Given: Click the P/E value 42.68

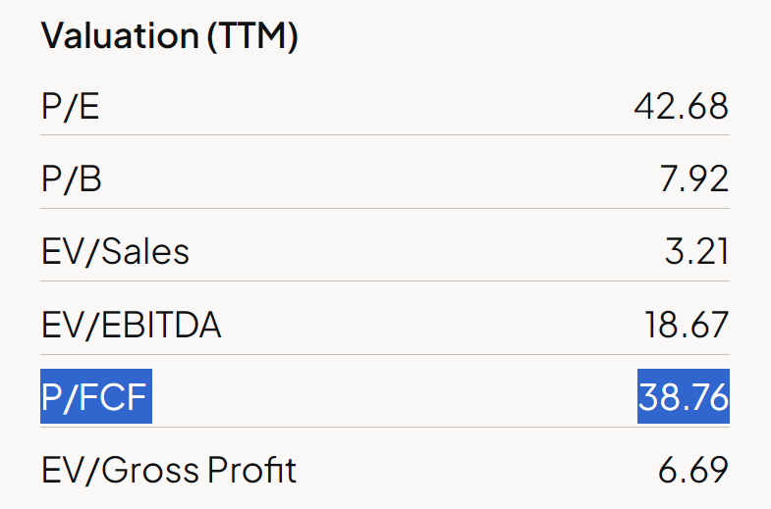Looking at the screenshot, I should click(682, 106).
